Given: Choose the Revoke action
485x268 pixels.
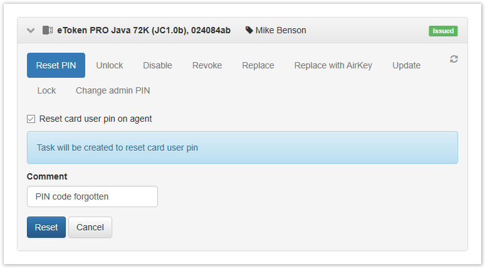Looking at the screenshot, I should point(207,65).
